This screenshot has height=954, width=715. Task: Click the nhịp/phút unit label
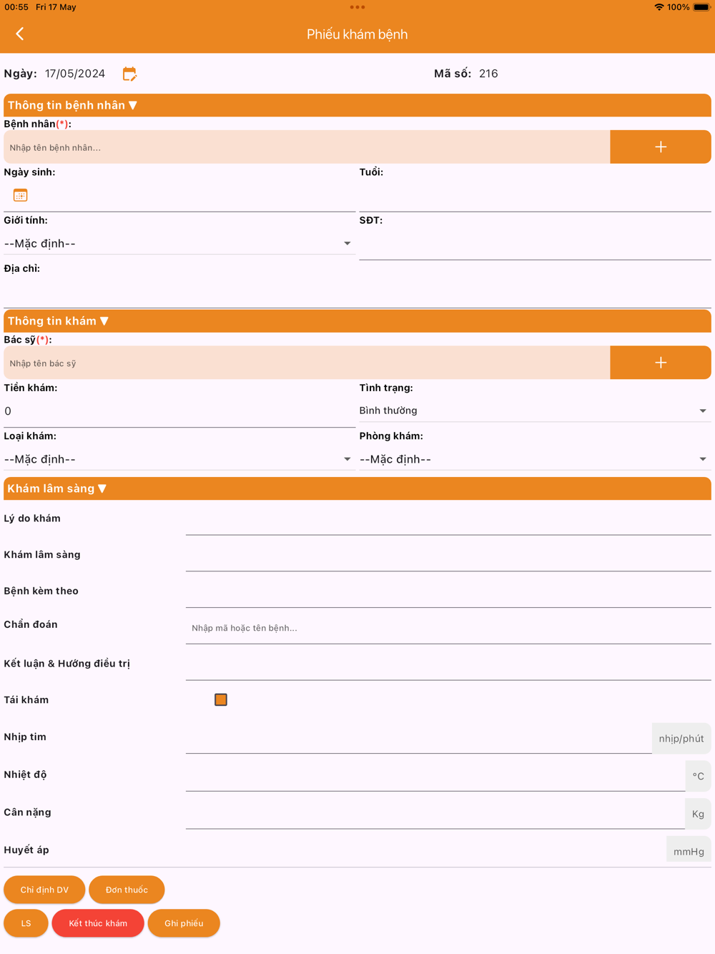click(681, 738)
